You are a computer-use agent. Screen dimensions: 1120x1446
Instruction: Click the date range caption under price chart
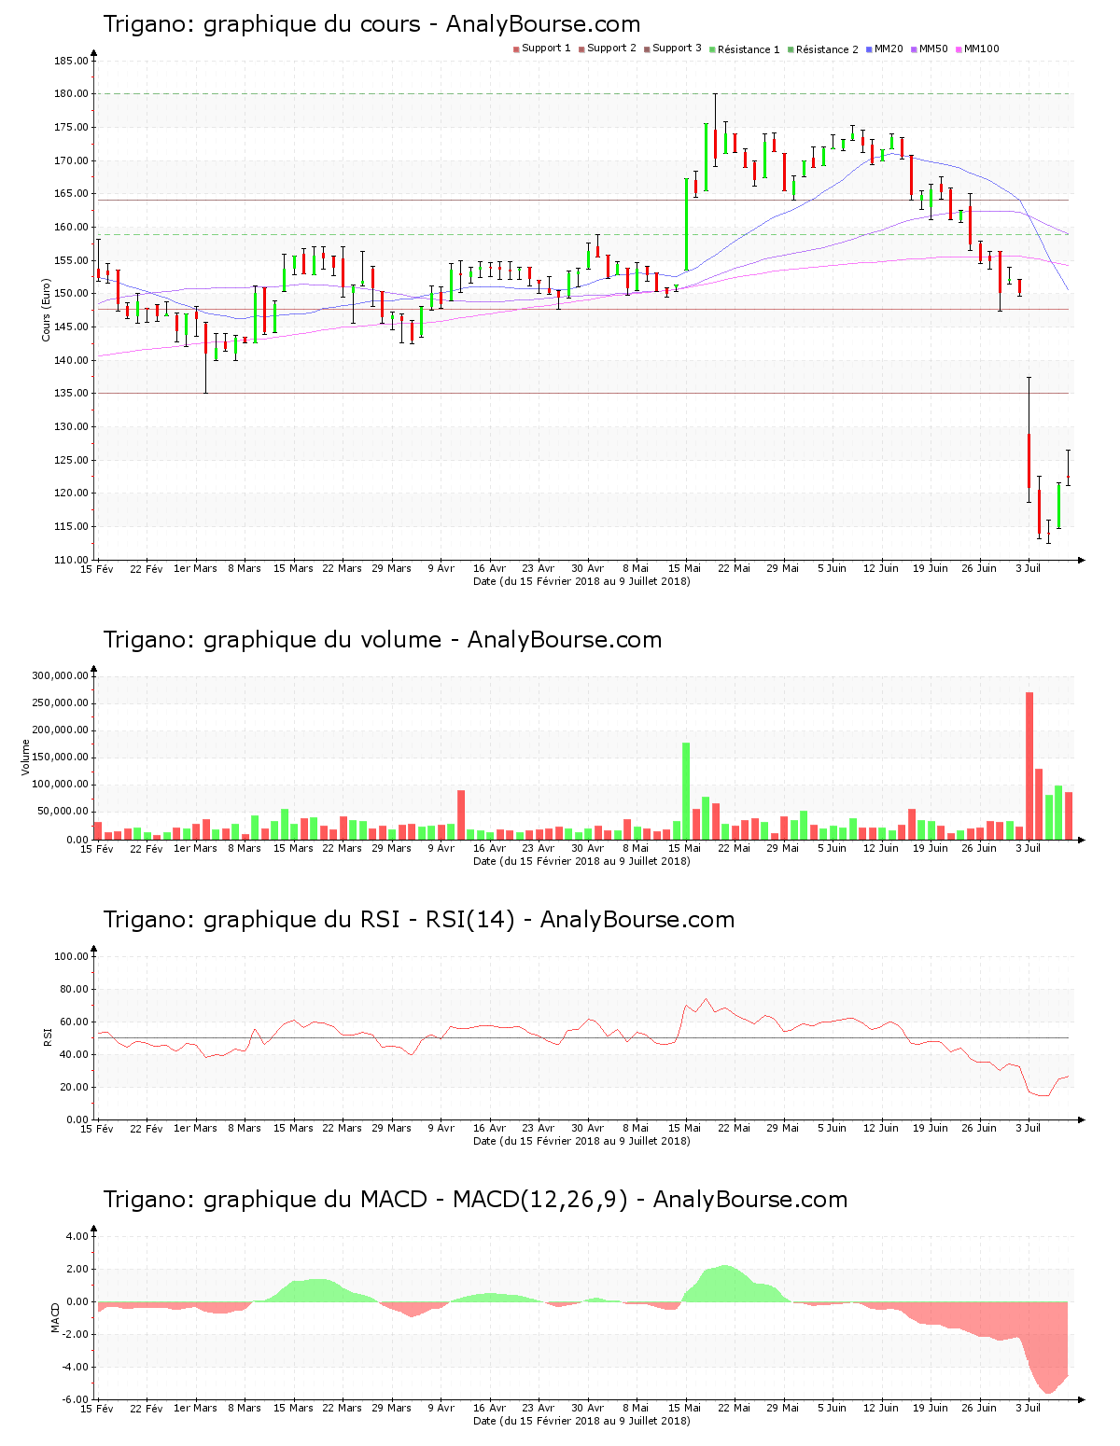581,580
